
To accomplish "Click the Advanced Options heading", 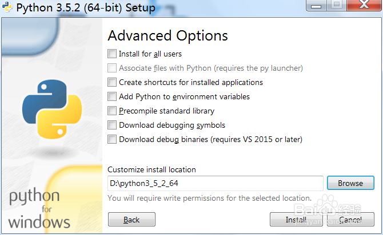I will click(167, 35).
